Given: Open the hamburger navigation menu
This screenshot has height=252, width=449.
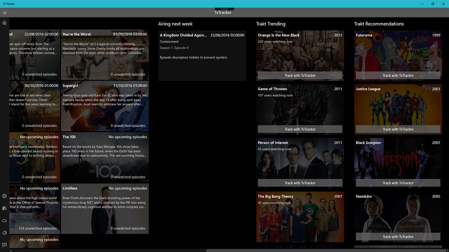Looking at the screenshot, I should [5, 13].
